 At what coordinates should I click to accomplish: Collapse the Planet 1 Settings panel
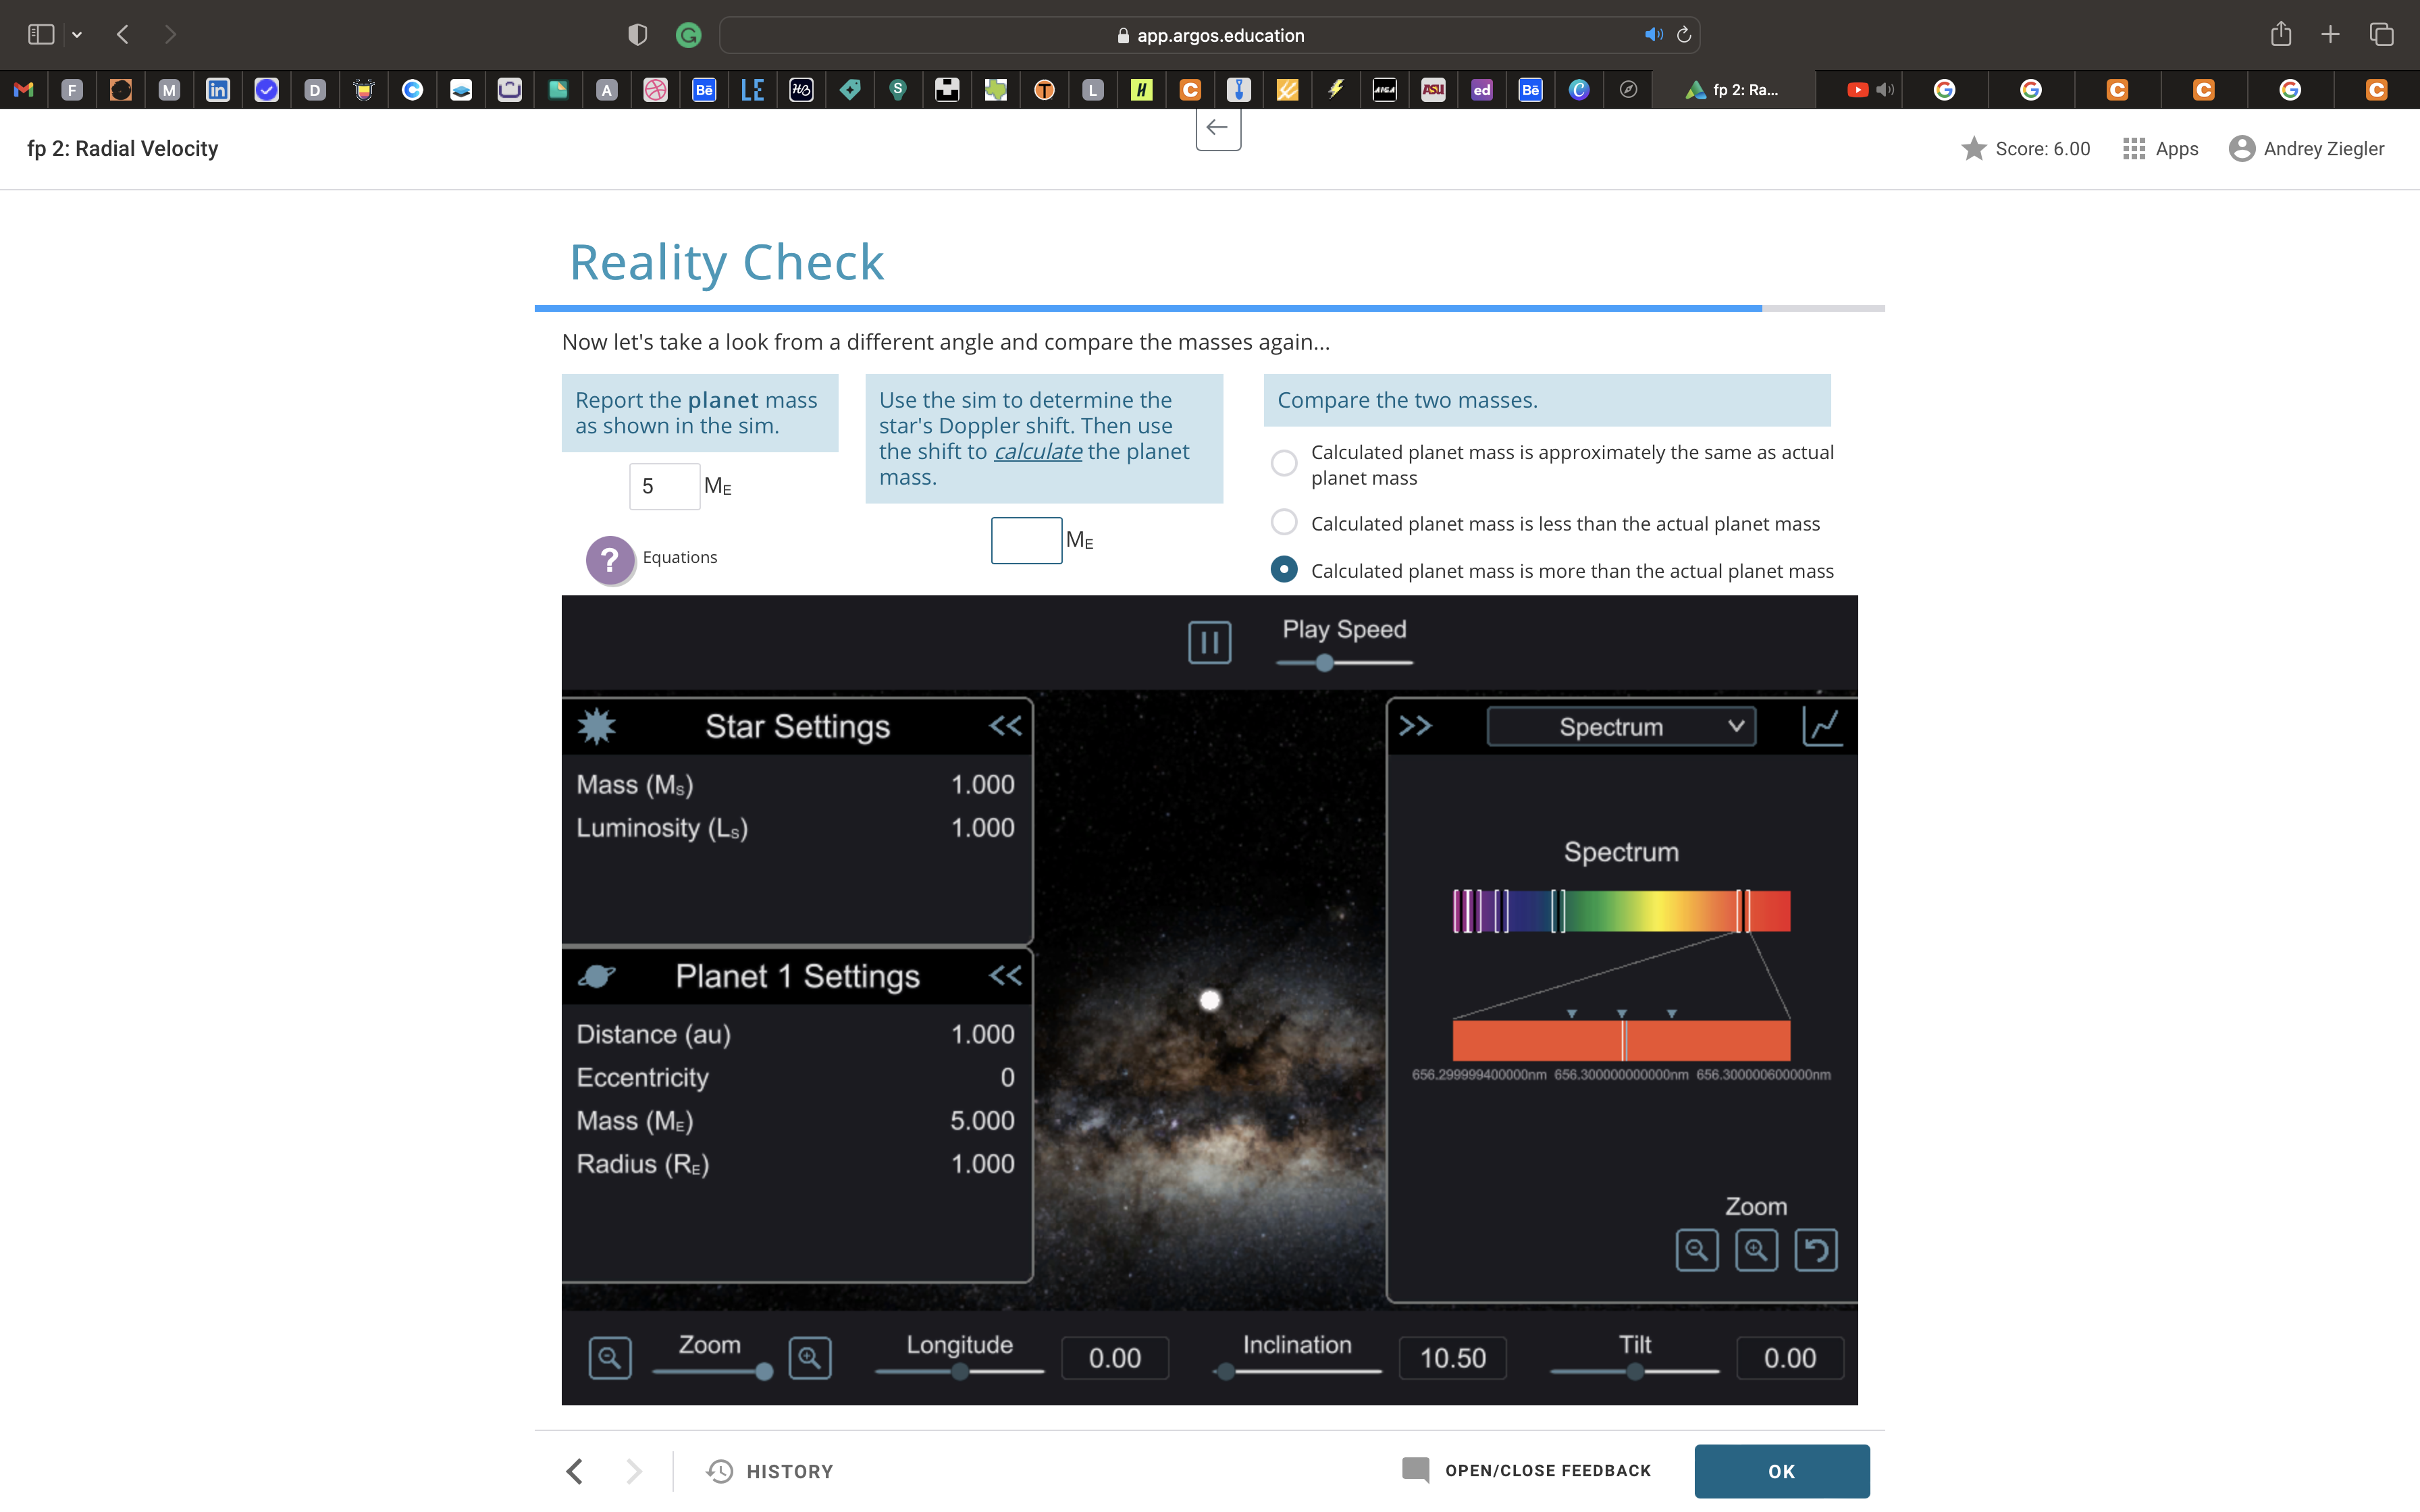(1005, 976)
